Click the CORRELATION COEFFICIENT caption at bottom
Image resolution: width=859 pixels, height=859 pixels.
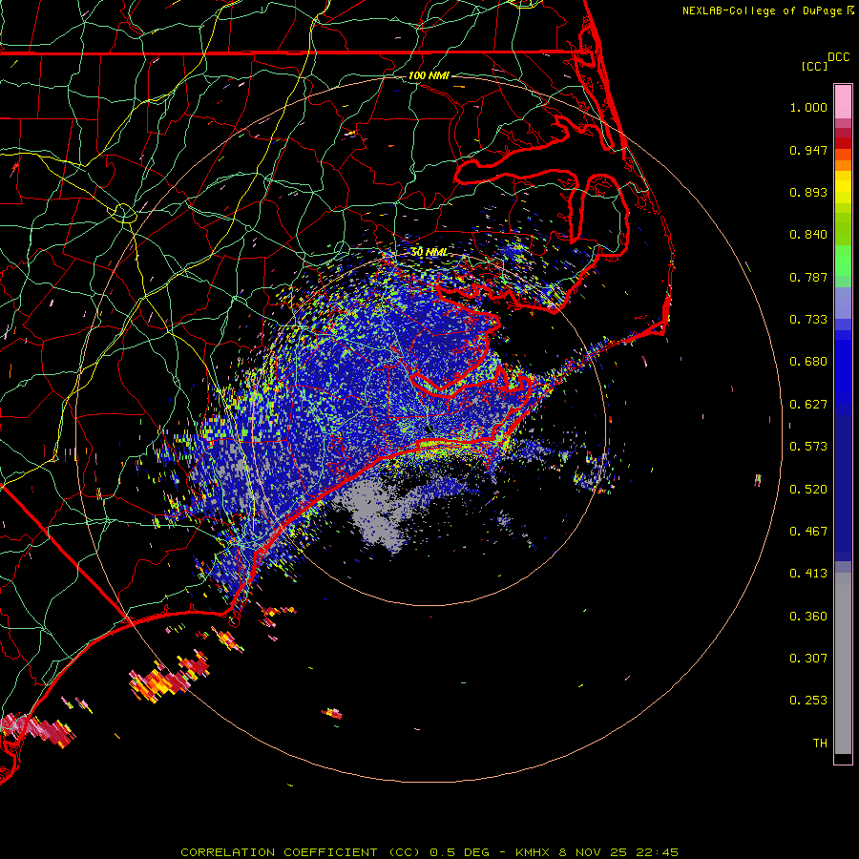pyautogui.click(x=429, y=852)
